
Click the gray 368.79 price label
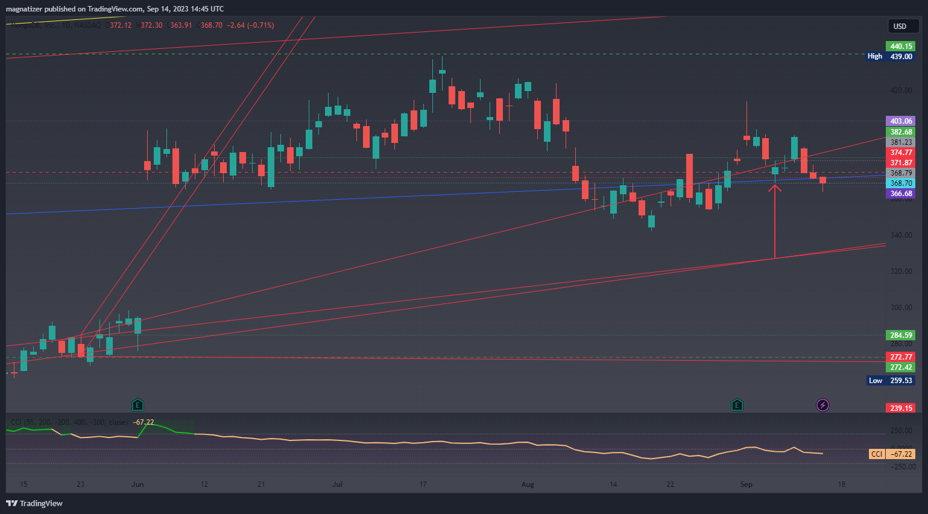click(900, 173)
